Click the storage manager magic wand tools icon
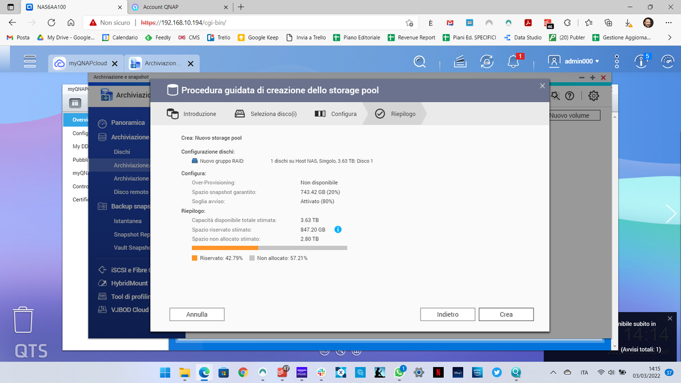The image size is (681, 383). point(556,96)
